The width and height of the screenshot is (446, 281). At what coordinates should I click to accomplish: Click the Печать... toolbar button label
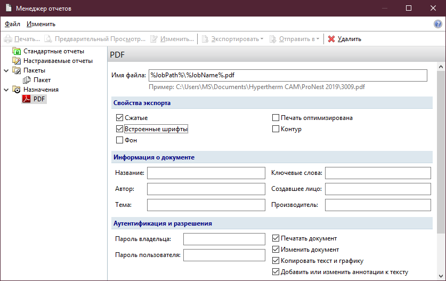pyautogui.click(x=27, y=39)
